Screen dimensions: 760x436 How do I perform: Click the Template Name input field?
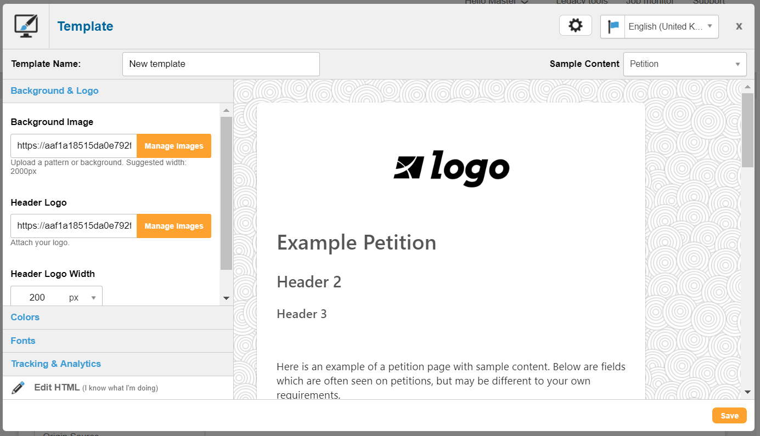[x=221, y=64]
